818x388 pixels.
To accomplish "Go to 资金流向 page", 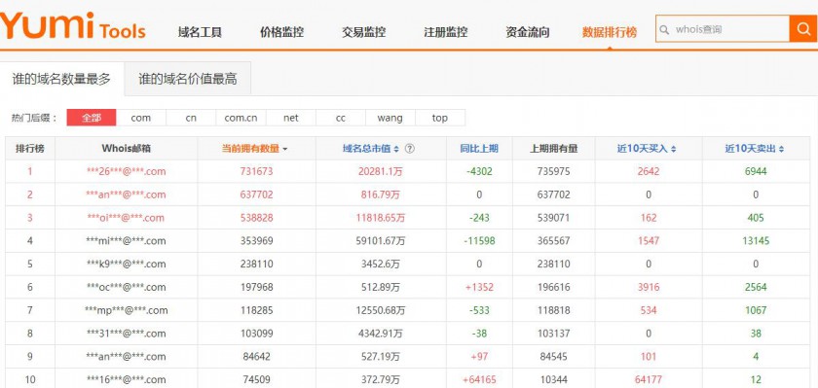I will tap(528, 32).
